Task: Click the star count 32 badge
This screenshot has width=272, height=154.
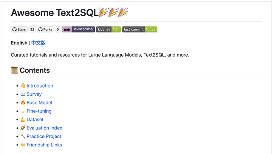Action: [x=32, y=29]
